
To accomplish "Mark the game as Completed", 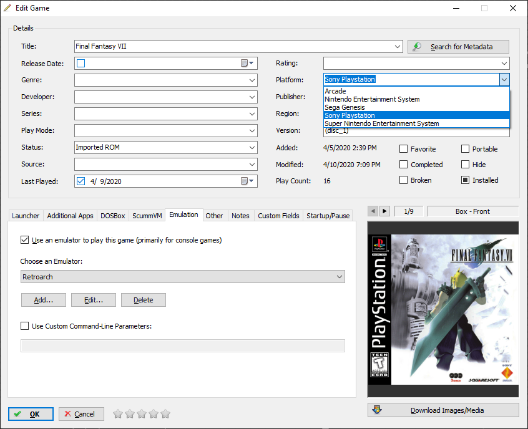I will coord(403,164).
